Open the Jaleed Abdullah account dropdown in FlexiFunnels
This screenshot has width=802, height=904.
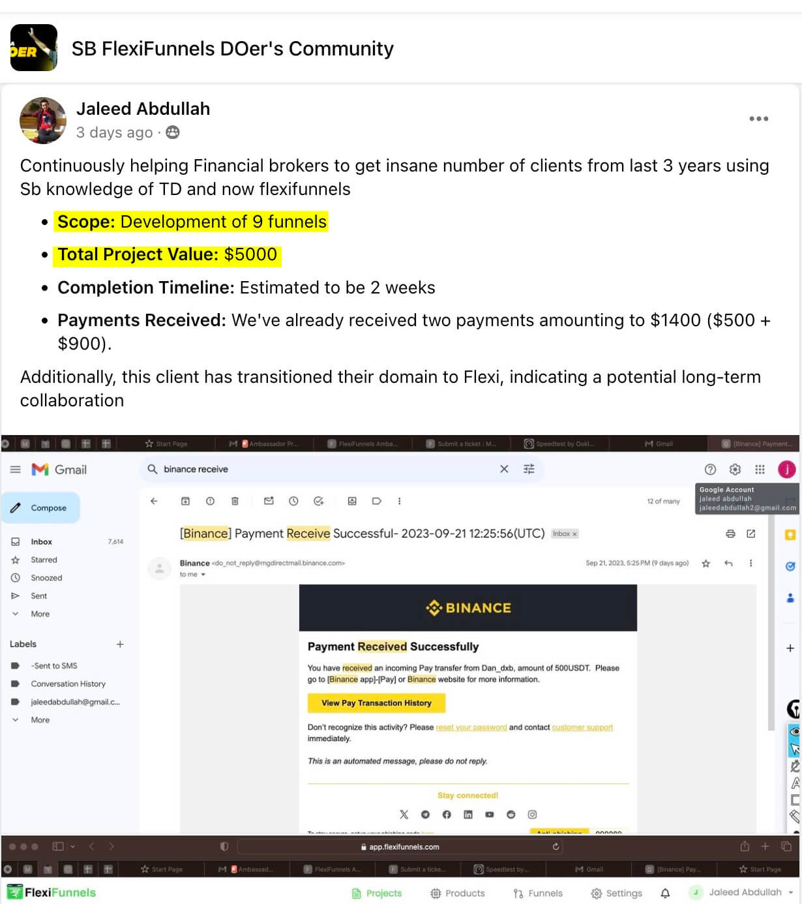click(x=791, y=892)
